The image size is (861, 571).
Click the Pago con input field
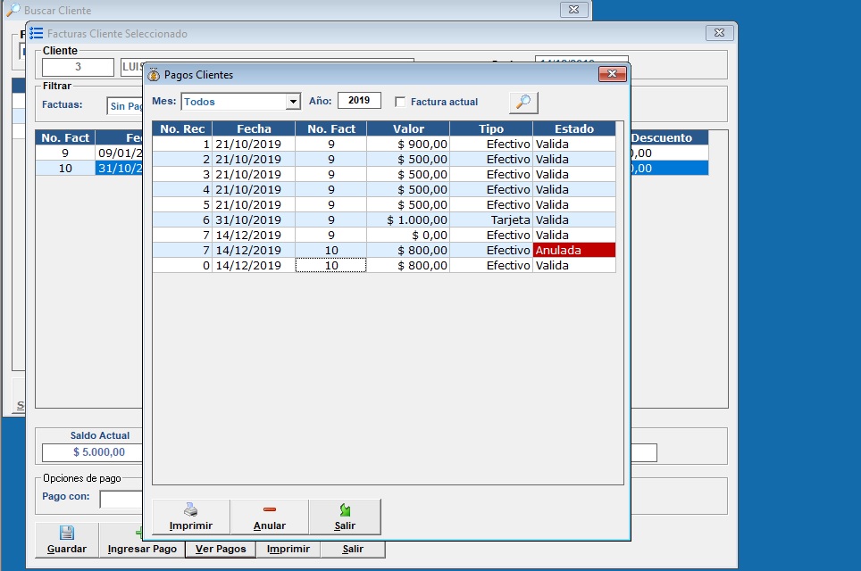[x=121, y=497]
